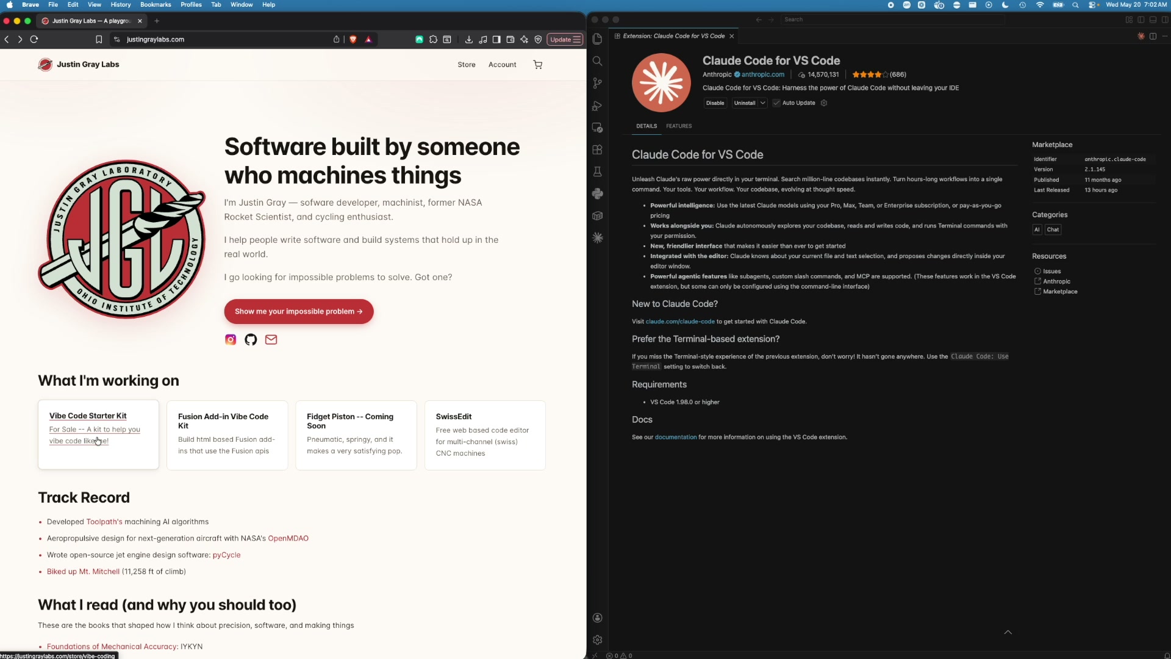Image resolution: width=1171 pixels, height=659 pixels.
Task: Open Leo AI sparkle icon in Brave toolbar
Action: pyautogui.click(x=524, y=40)
